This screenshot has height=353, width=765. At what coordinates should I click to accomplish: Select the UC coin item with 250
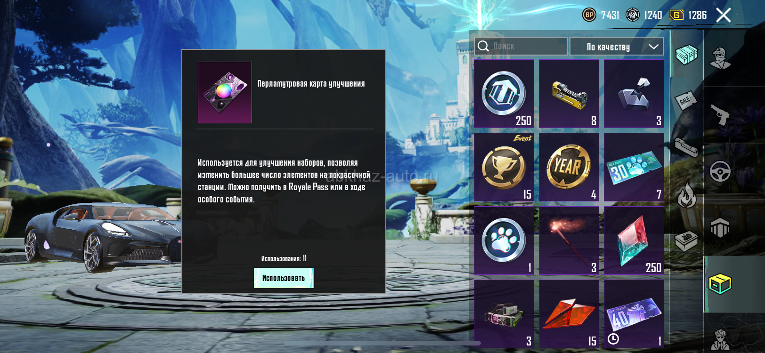click(504, 94)
